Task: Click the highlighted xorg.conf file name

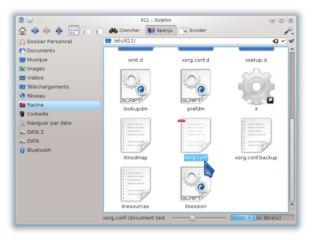Action: pyautogui.click(x=196, y=158)
